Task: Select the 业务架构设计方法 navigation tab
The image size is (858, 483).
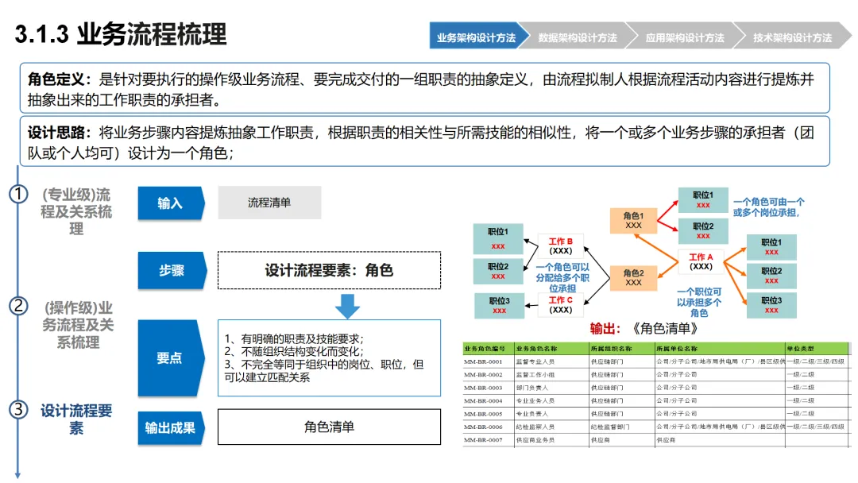Action: point(476,36)
